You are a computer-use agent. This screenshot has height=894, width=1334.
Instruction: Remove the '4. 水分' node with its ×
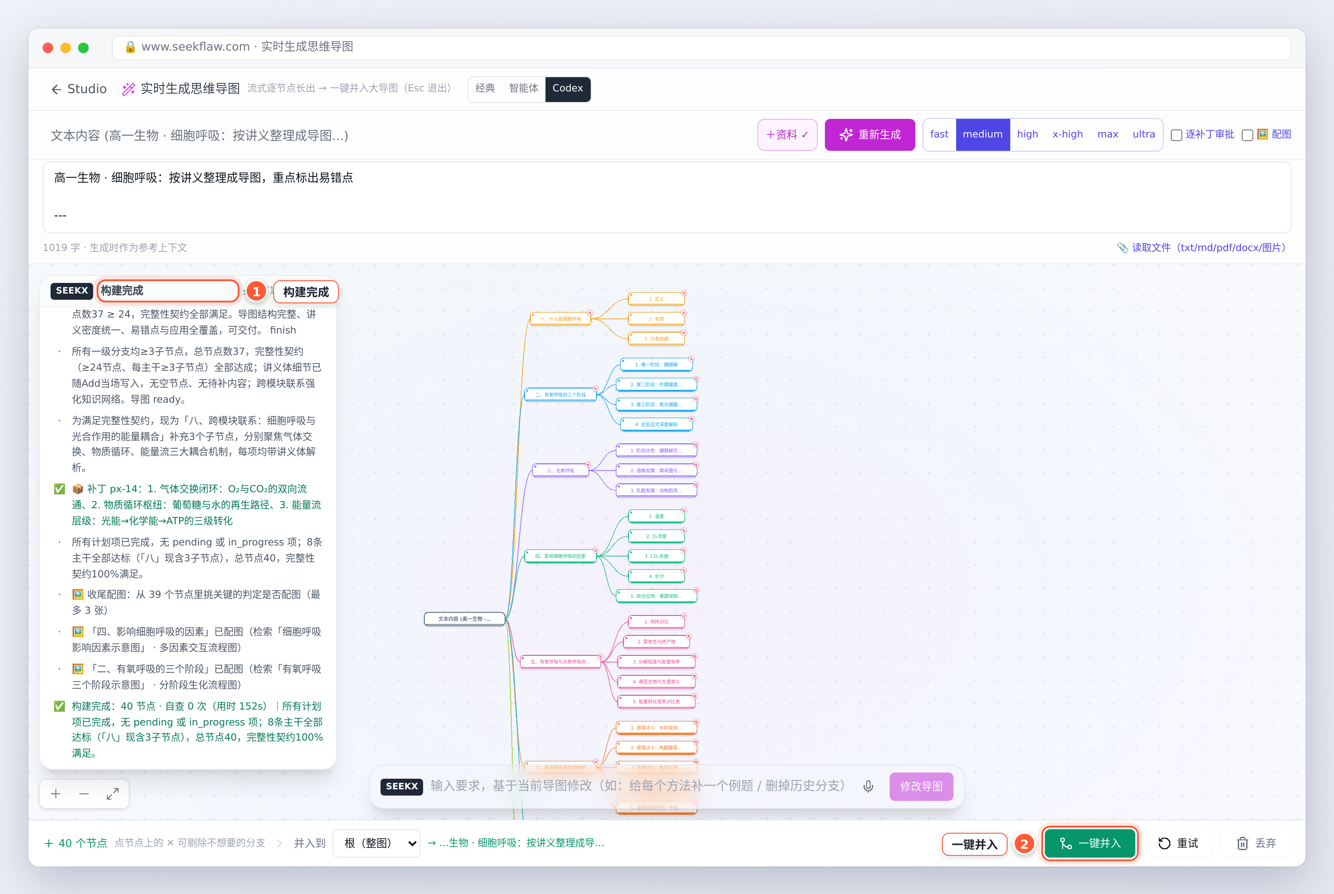pyautogui.click(x=683, y=570)
